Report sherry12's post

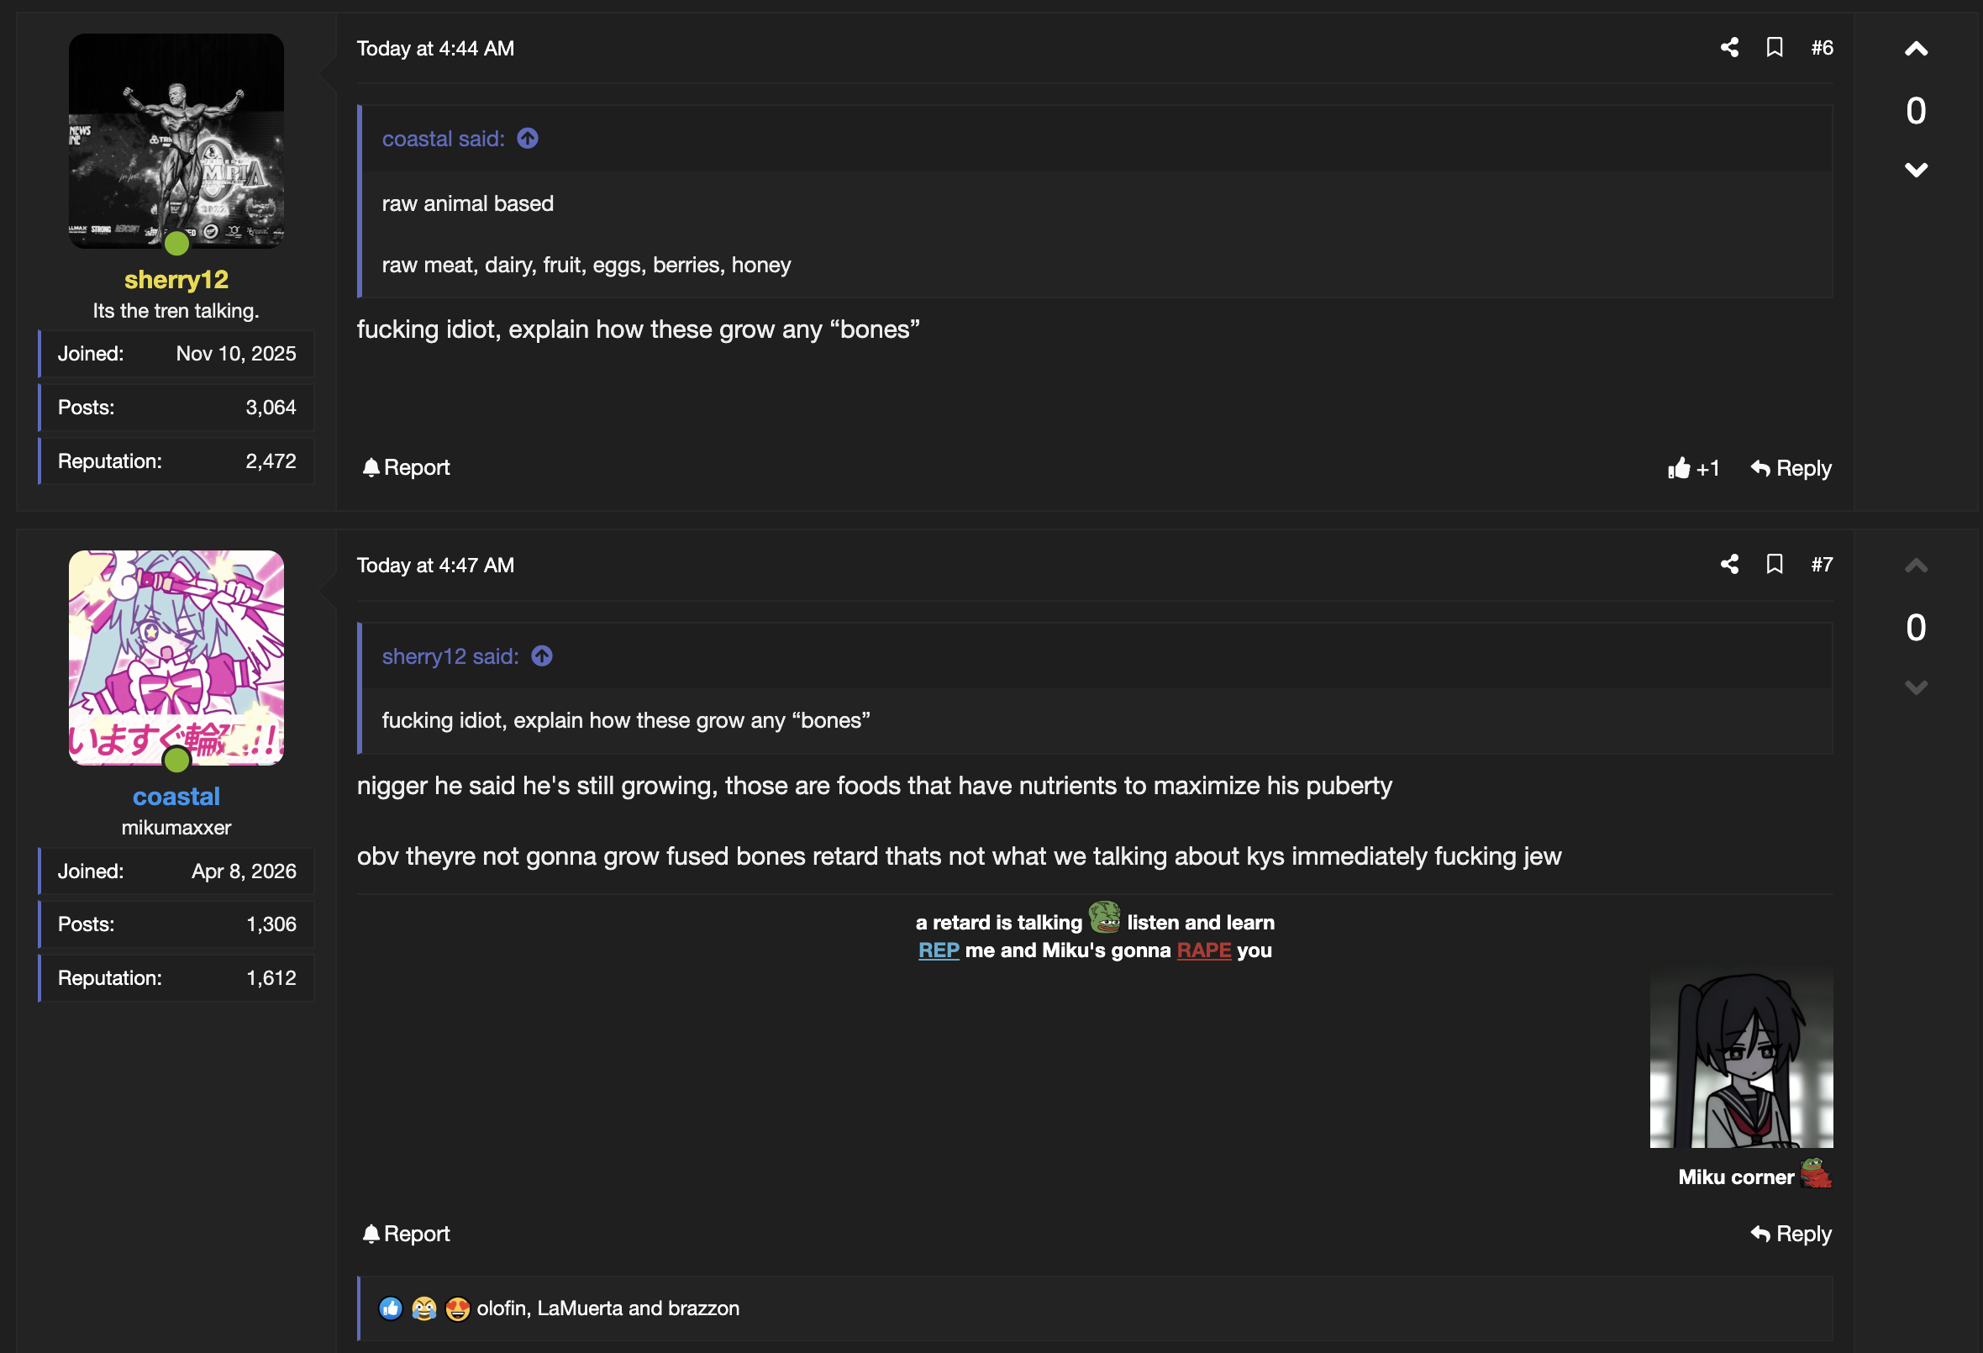pyautogui.click(x=405, y=467)
